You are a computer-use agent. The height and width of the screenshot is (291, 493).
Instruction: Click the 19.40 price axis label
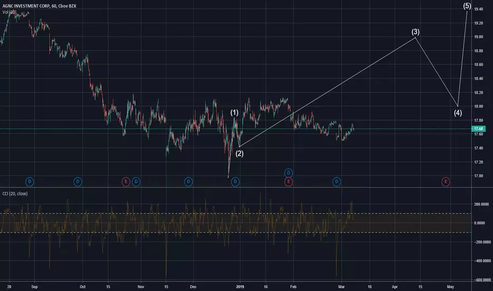pos(479,9)
